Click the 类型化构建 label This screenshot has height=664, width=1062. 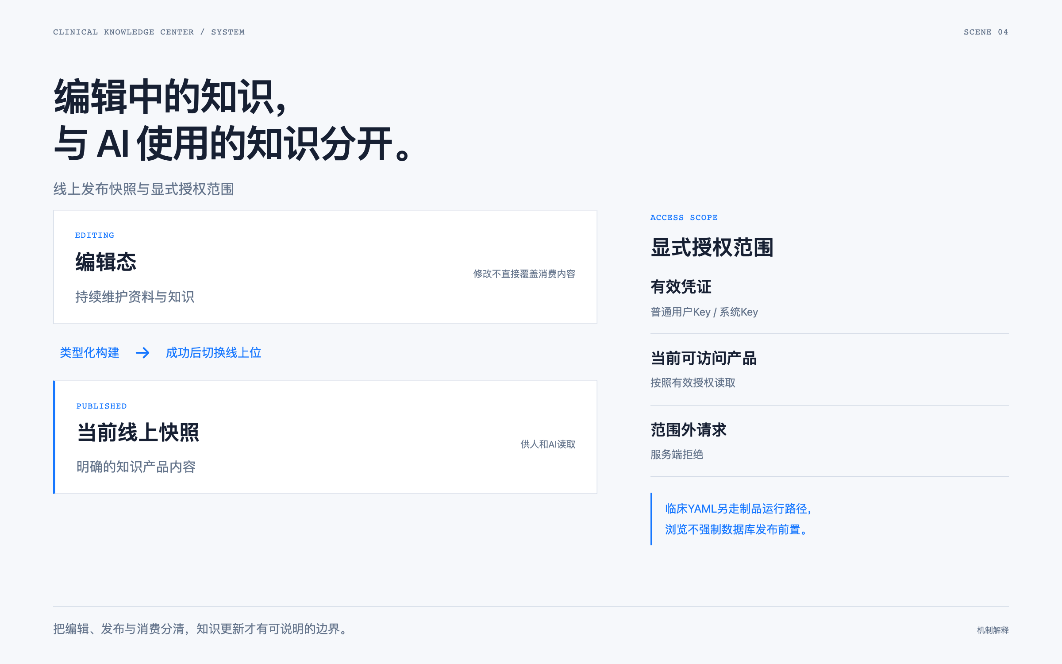coord(90,353)
